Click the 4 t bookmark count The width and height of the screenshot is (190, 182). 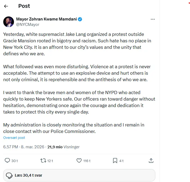pyautogui.click(x=121, y=161)
